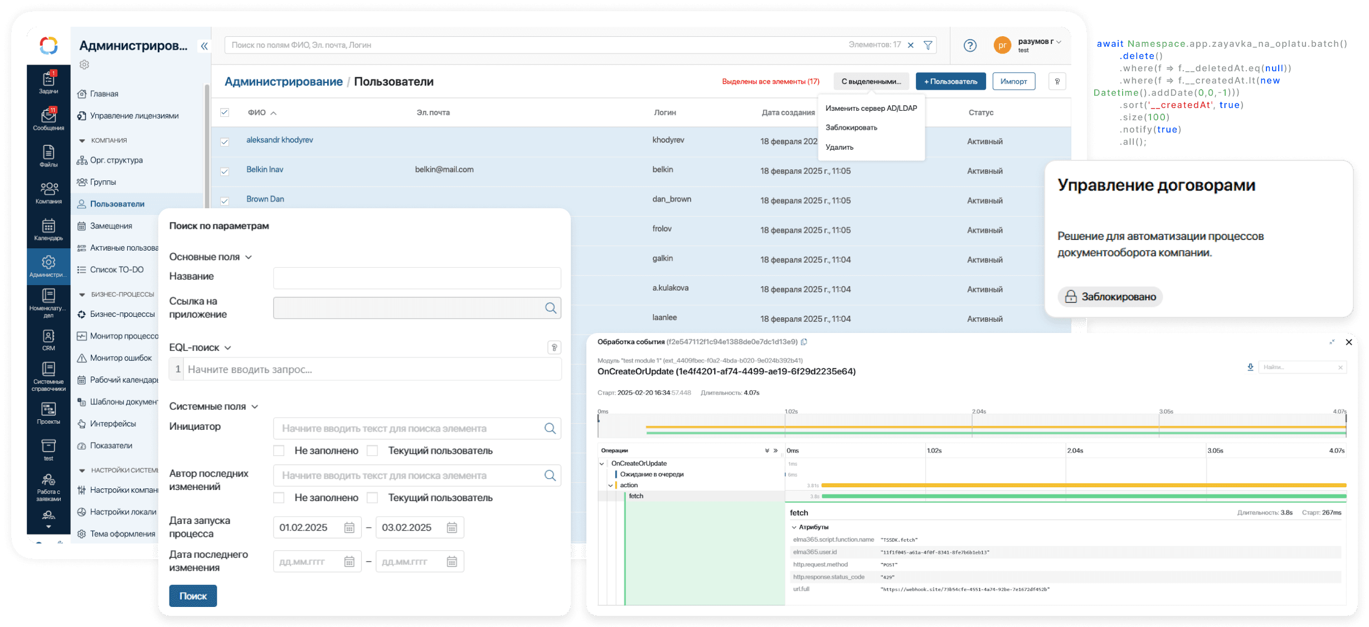The width and height of the screenshot is (1369, 627).
Task: Uncheck the Belkin Inav row checkbox
Action: pos(225,171)
